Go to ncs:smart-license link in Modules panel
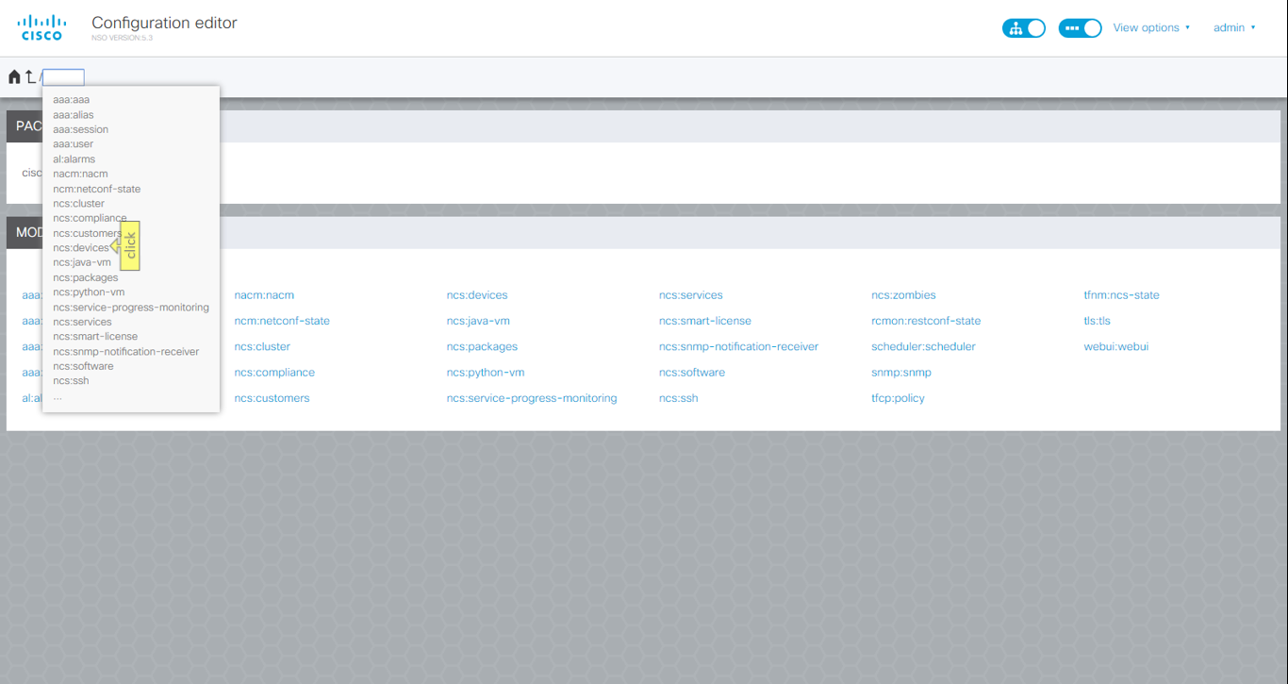Screen dimensions: 1288x684 pos(705,321)
